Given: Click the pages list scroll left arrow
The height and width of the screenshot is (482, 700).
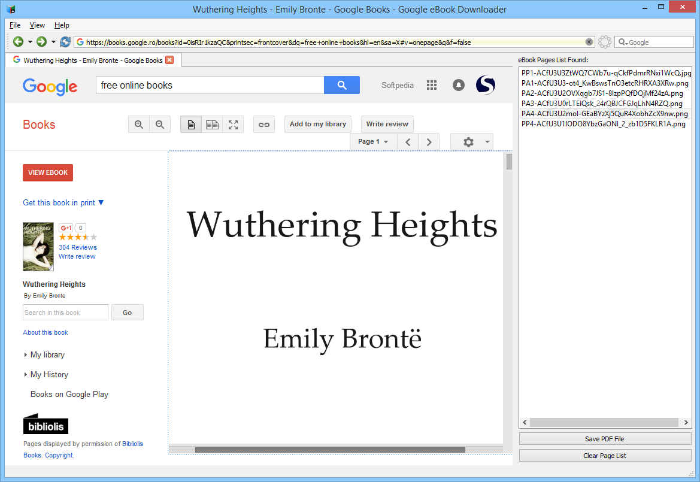Looking at the screenshot, I should [x=525, y=422].
